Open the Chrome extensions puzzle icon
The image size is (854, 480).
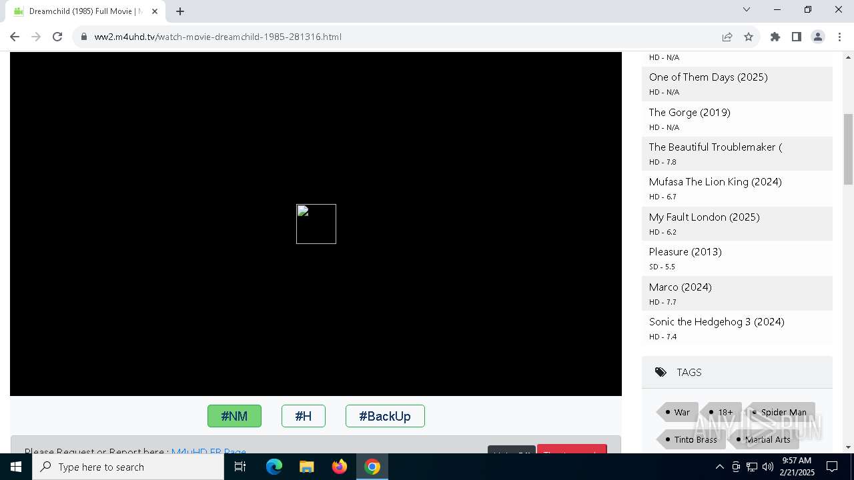pyautogui.click(x=775, y=37)
